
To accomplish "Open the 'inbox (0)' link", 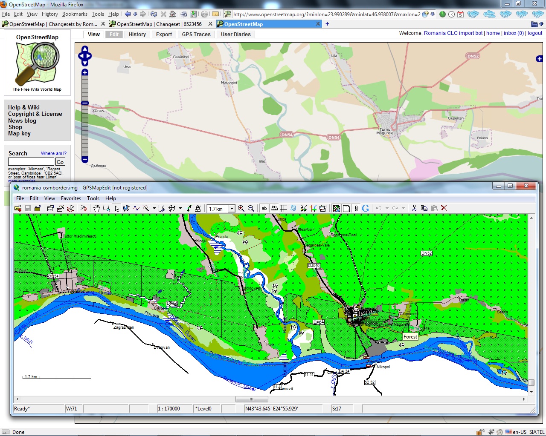I will tap(514, 33).
